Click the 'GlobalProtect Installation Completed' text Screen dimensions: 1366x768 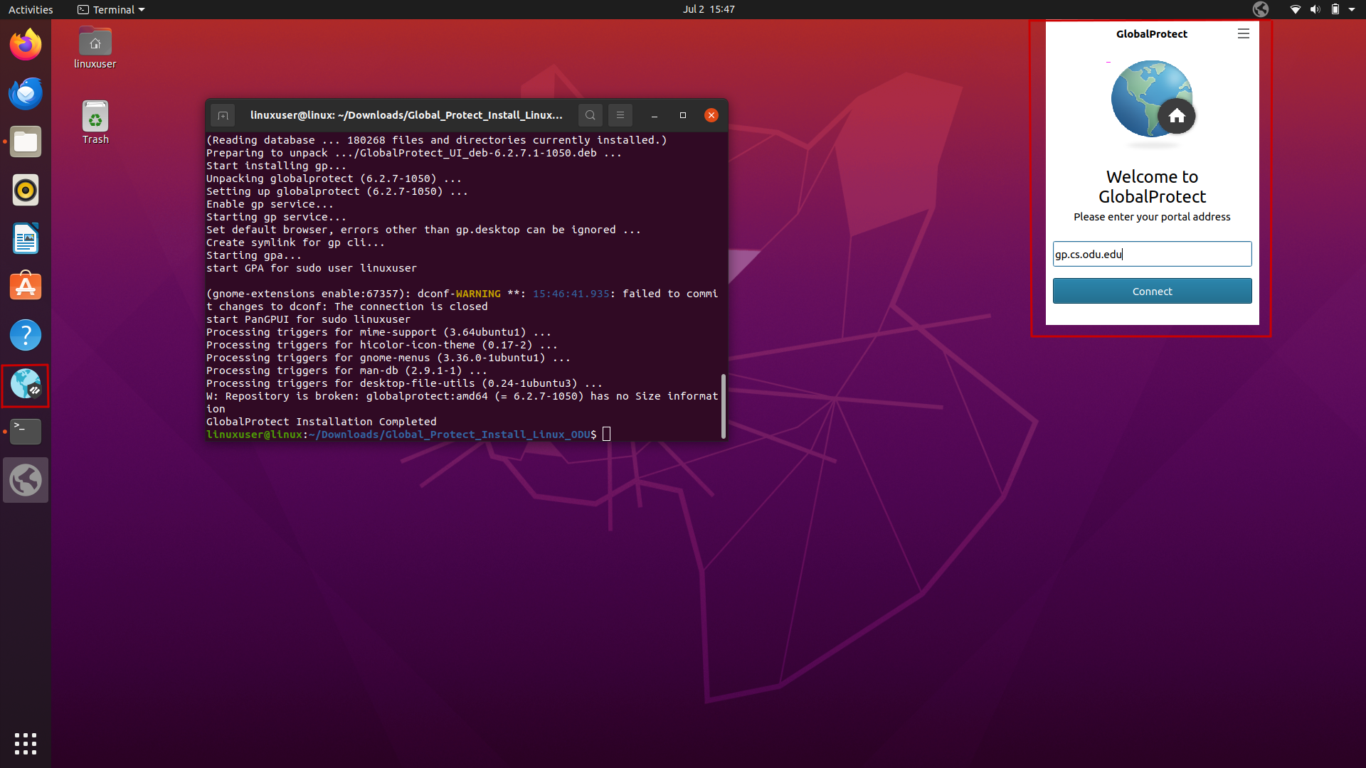pyautogui.click(x=322, y=422)
